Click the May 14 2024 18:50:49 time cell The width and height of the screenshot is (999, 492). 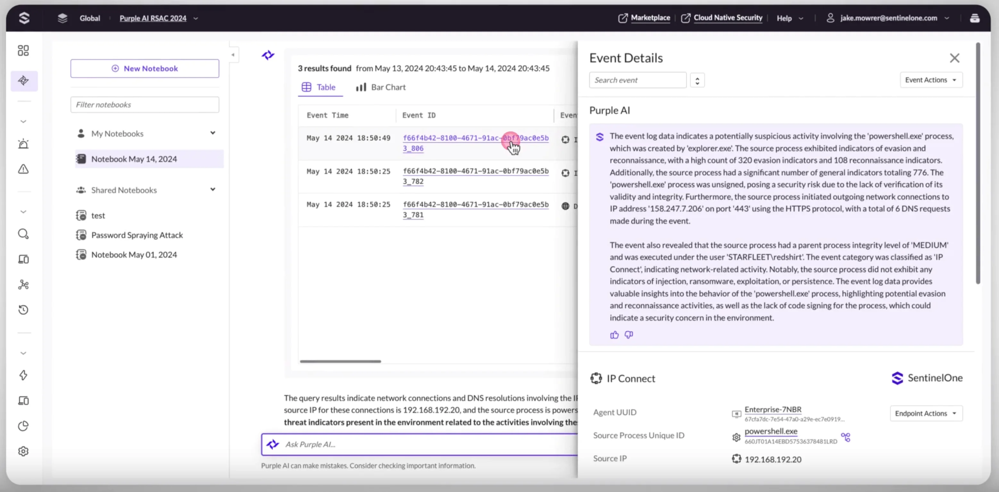click(x=348, y=138)
